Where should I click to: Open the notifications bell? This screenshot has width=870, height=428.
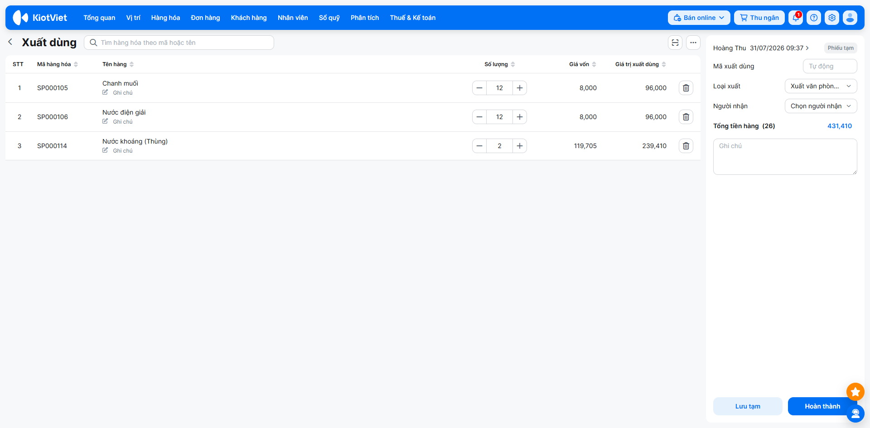[x=796, y=18]
